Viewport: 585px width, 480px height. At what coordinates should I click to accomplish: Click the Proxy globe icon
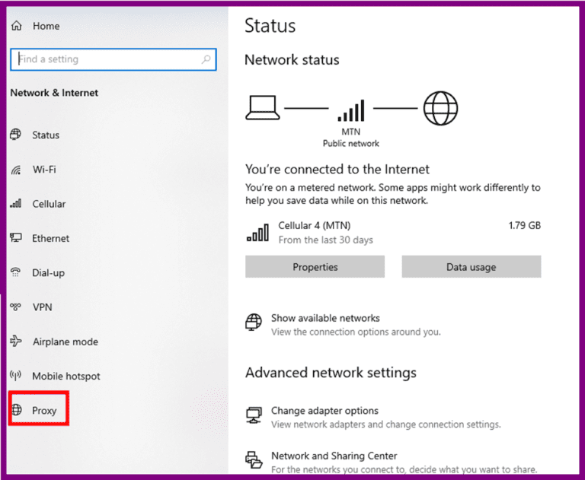point(16,410)
